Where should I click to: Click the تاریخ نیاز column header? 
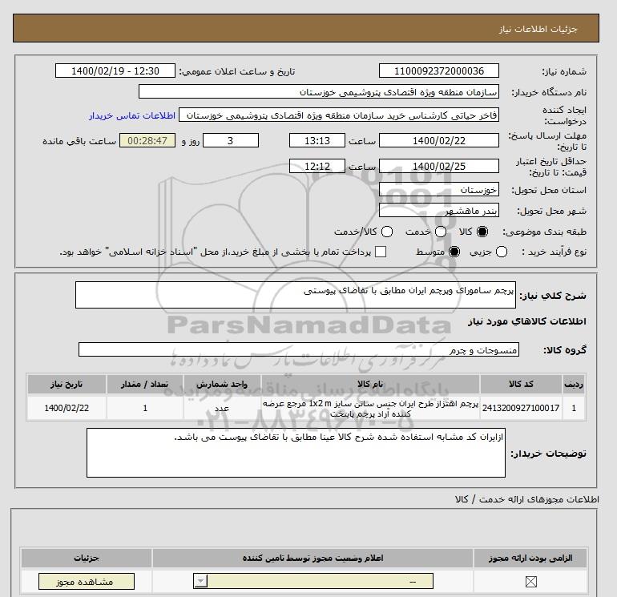point(67,384)
